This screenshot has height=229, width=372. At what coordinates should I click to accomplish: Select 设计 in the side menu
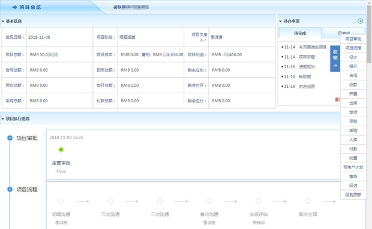[x=353, y=57]
